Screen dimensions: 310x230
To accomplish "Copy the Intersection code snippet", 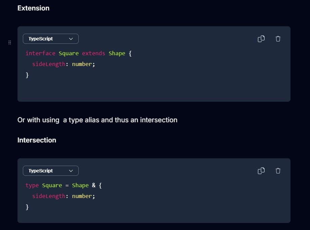I will point(261,171).
